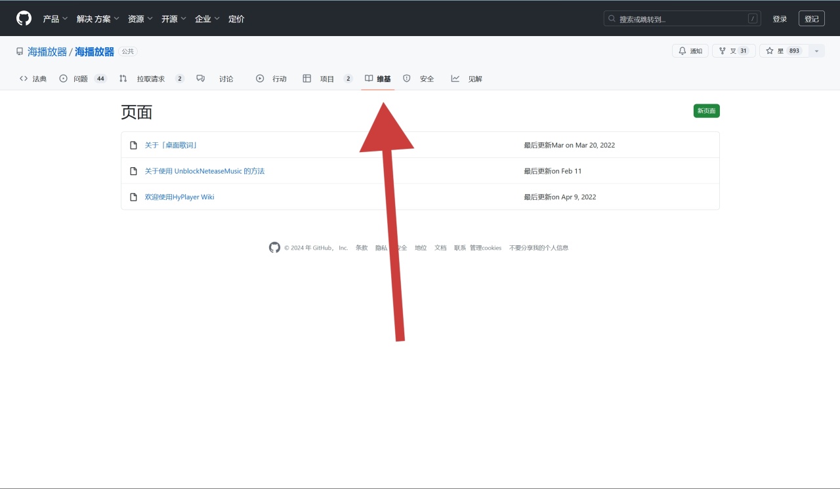Open the footer 联系 contact link

coord(460,248)
